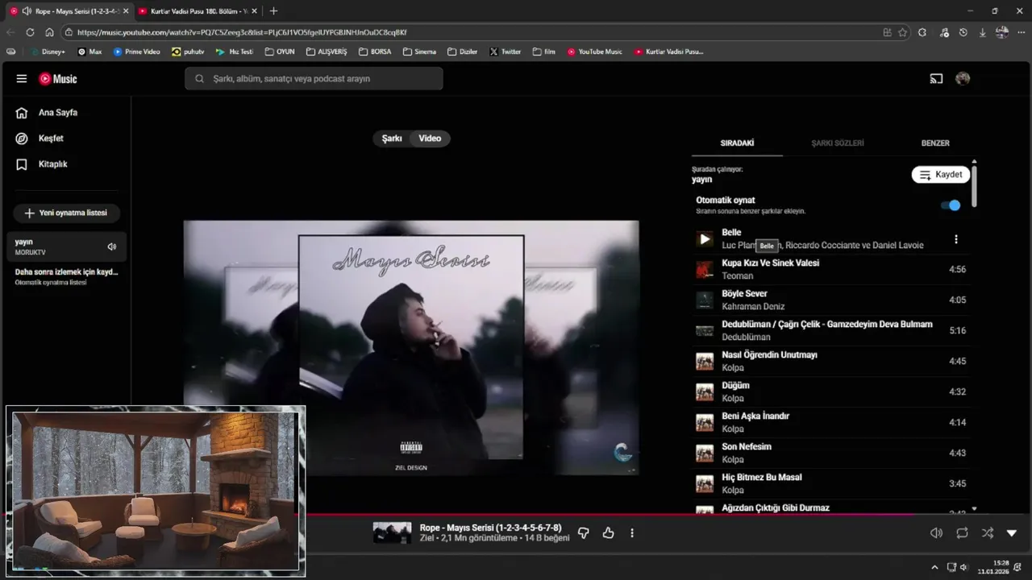Dislike the current song
Screen dimensions: 1032x580
[x=584, y=532]
